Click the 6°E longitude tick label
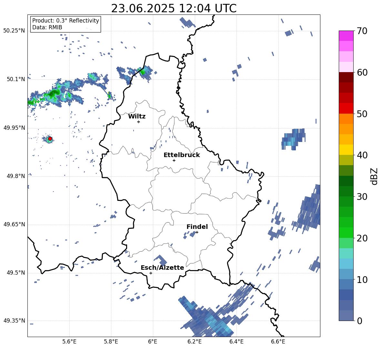The image size is (382, 348). 153,342
